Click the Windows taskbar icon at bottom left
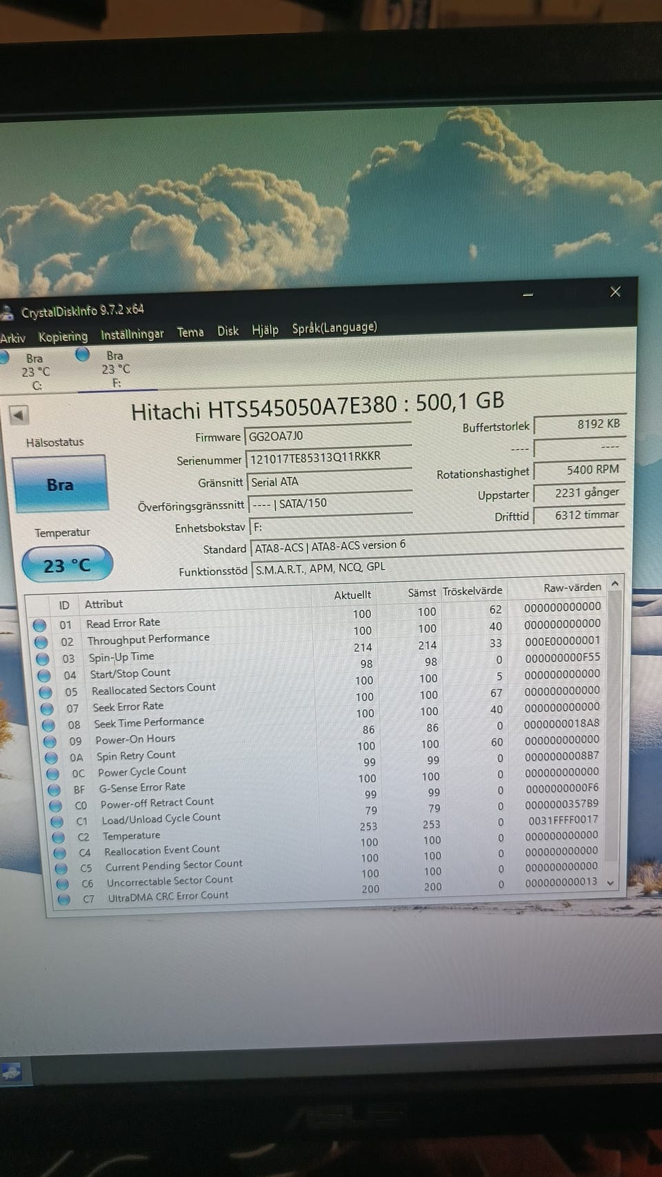Image resolution: width=662 pixels, height=1177 pixels. (x=12, y=1072)
